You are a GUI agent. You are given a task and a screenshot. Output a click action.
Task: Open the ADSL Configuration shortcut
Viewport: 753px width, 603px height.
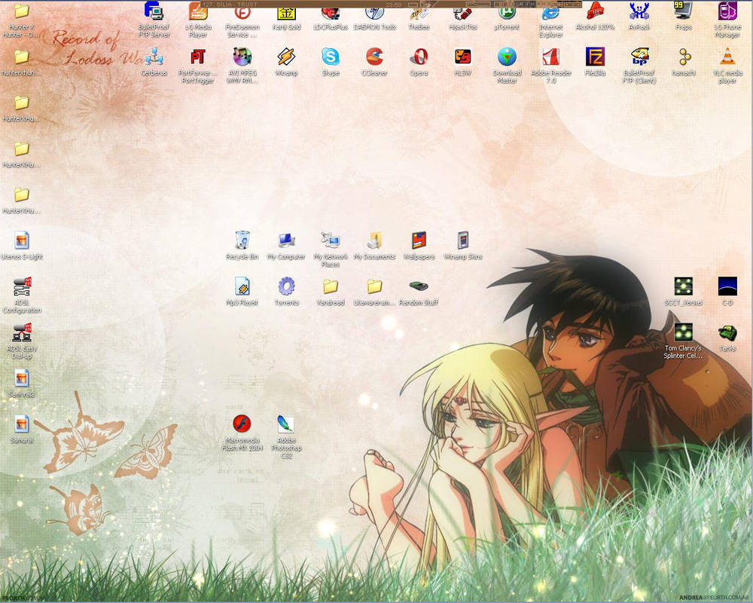coord(21,286)
